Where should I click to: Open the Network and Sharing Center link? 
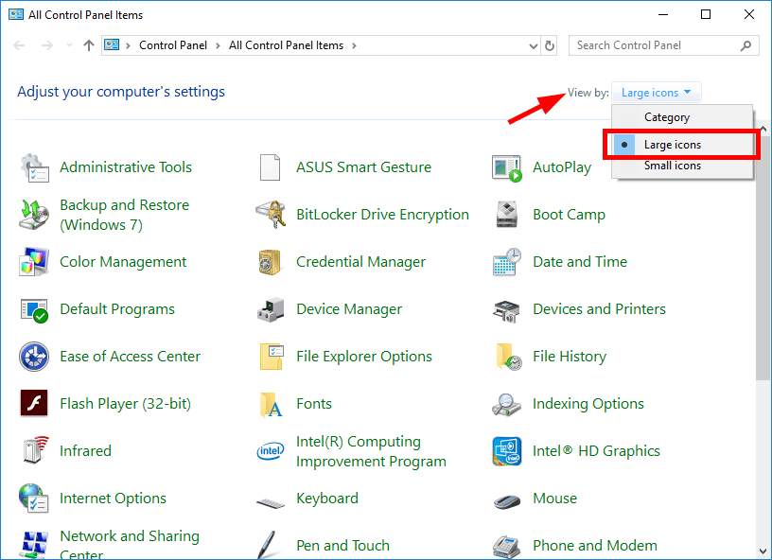[x=130, y=545]
